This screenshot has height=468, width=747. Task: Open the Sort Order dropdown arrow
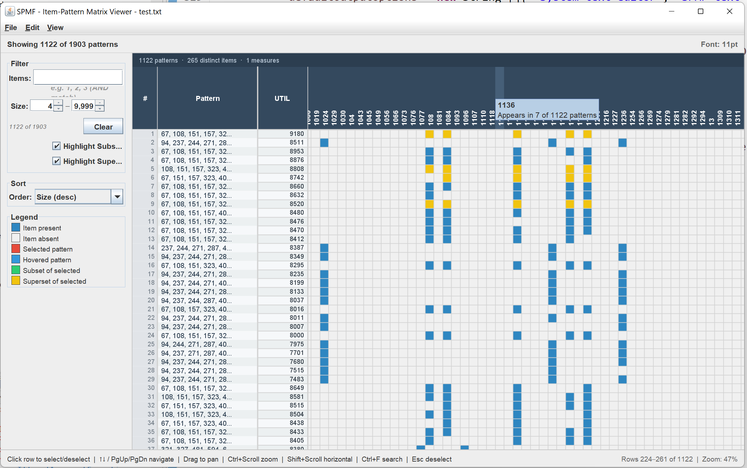pos(117,197)
